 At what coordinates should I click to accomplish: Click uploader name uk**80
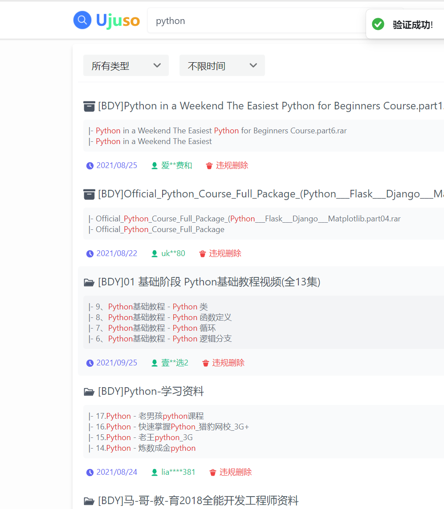click(x=173, y=253)
